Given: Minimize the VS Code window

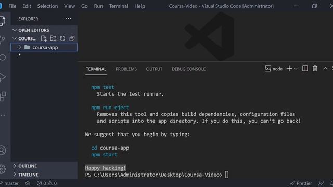Looking at the screenshot, I should pyautogui.click(x=296, y=6).
